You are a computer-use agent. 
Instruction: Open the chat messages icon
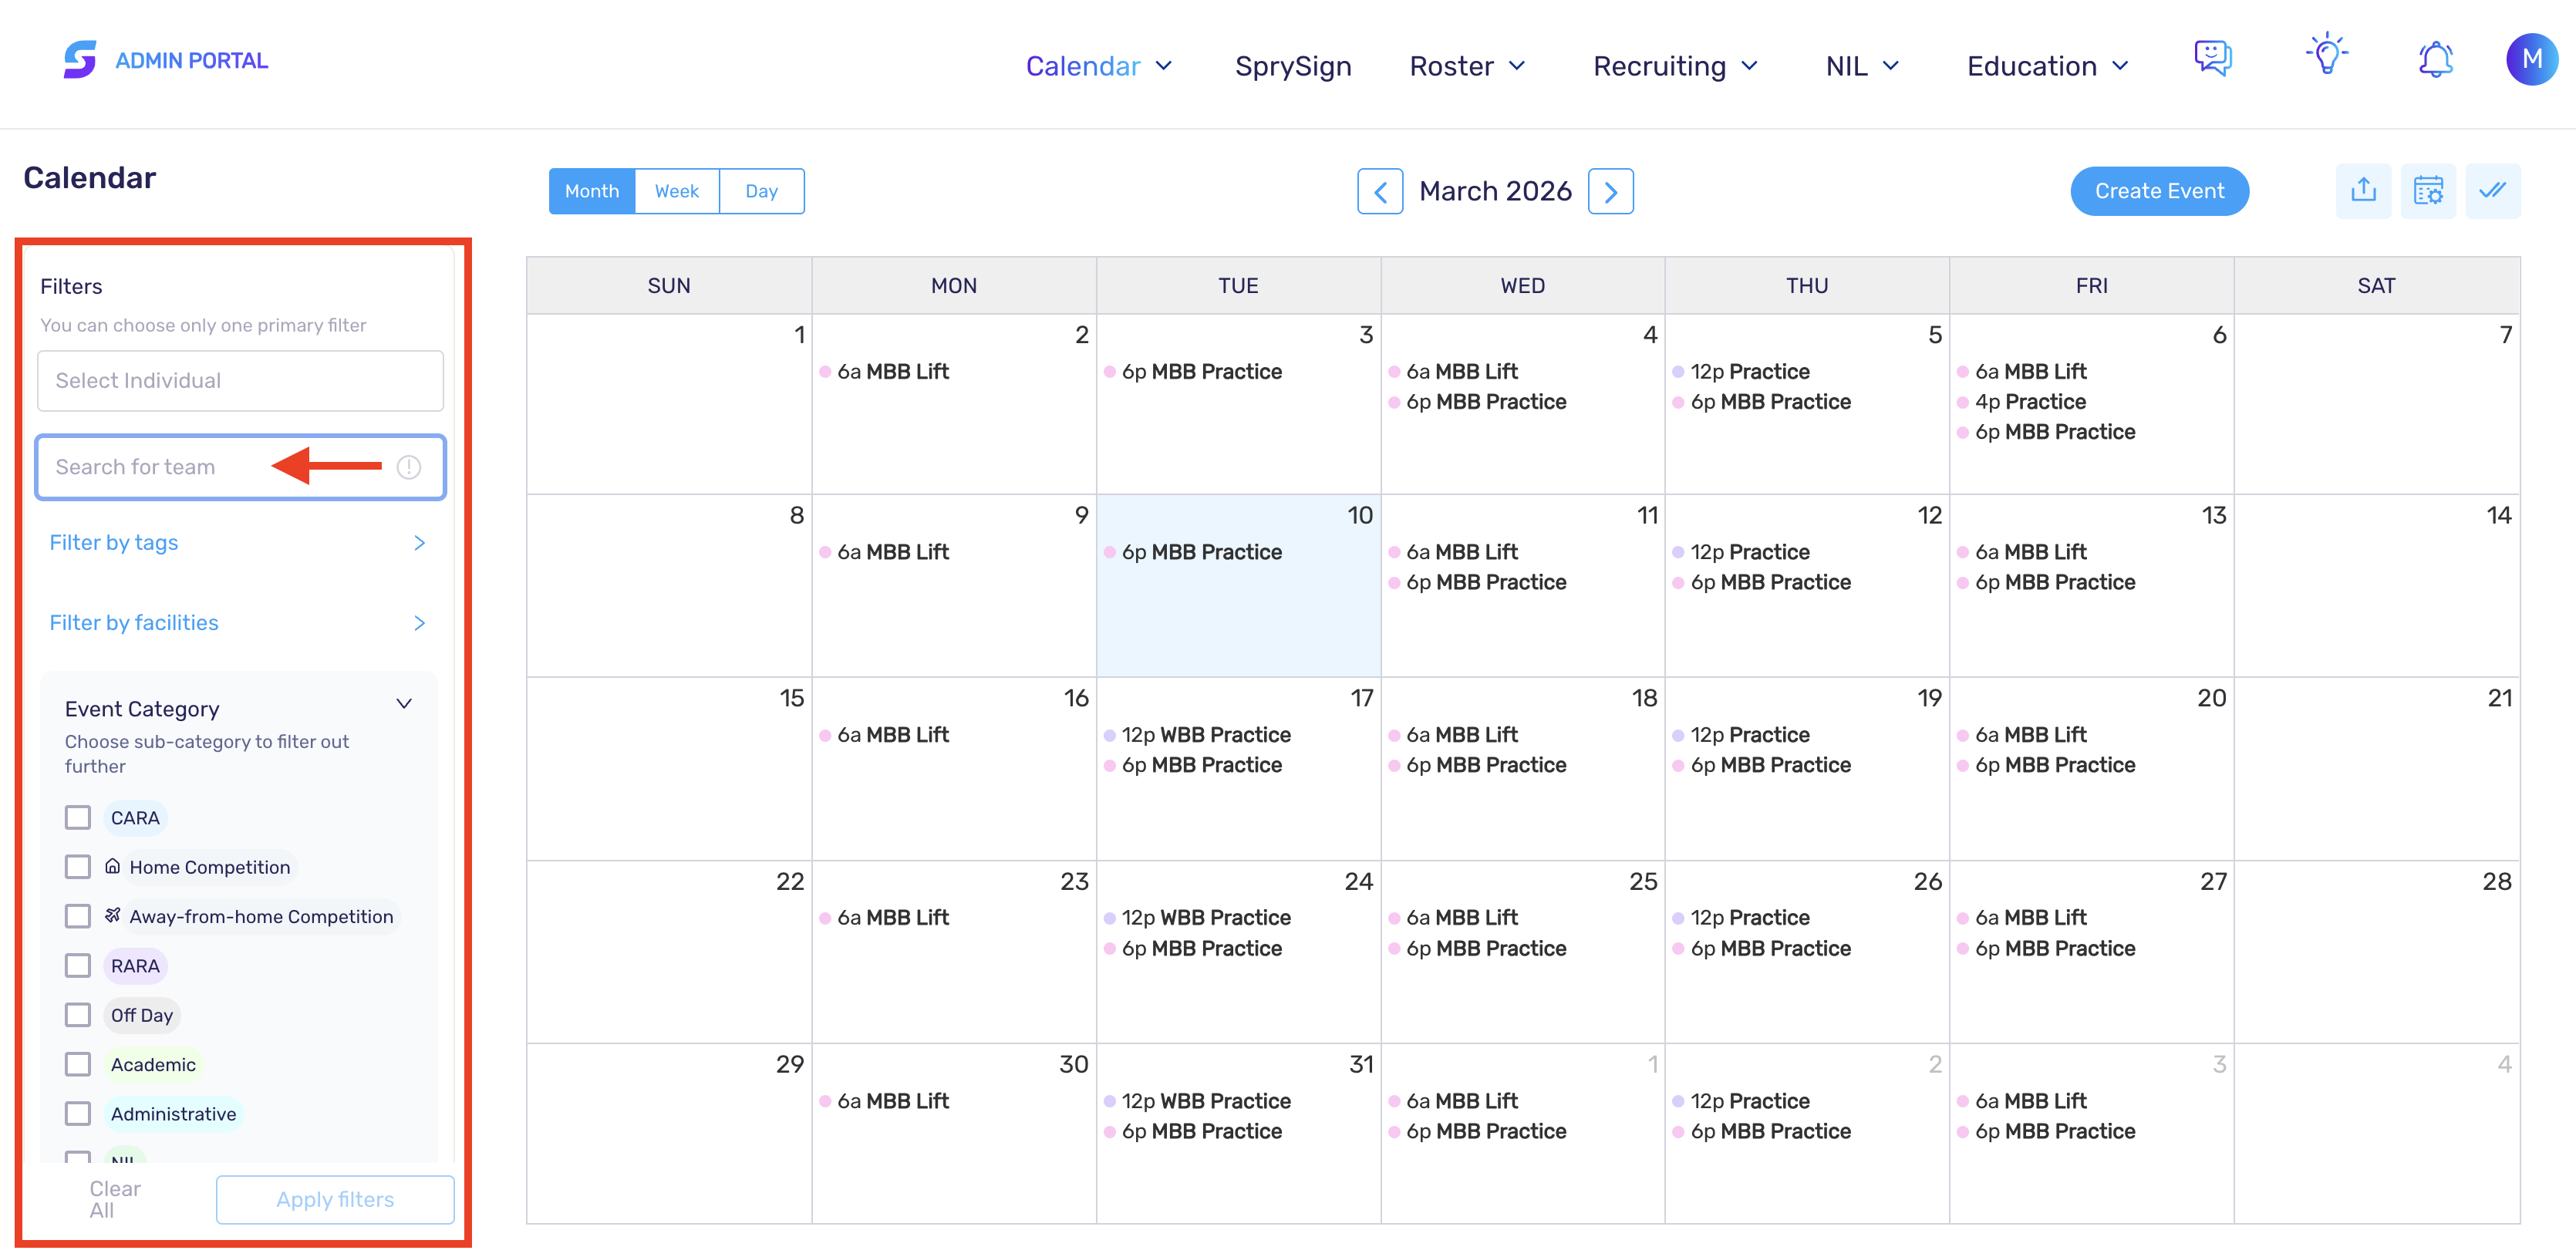2212,58
